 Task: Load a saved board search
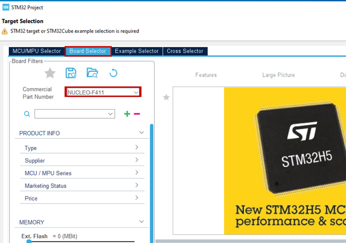(x=92, y=73)
